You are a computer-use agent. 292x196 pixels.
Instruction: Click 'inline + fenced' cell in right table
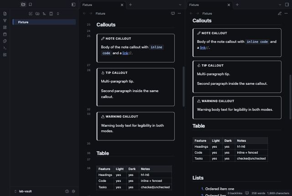[251, 153]
